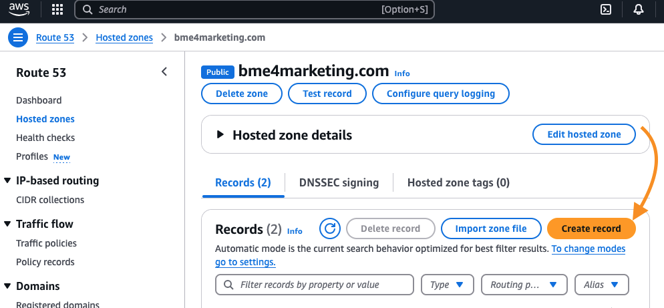Open the AWS home logo
This screenshot has height=308, width=664.
click(19, 9)
